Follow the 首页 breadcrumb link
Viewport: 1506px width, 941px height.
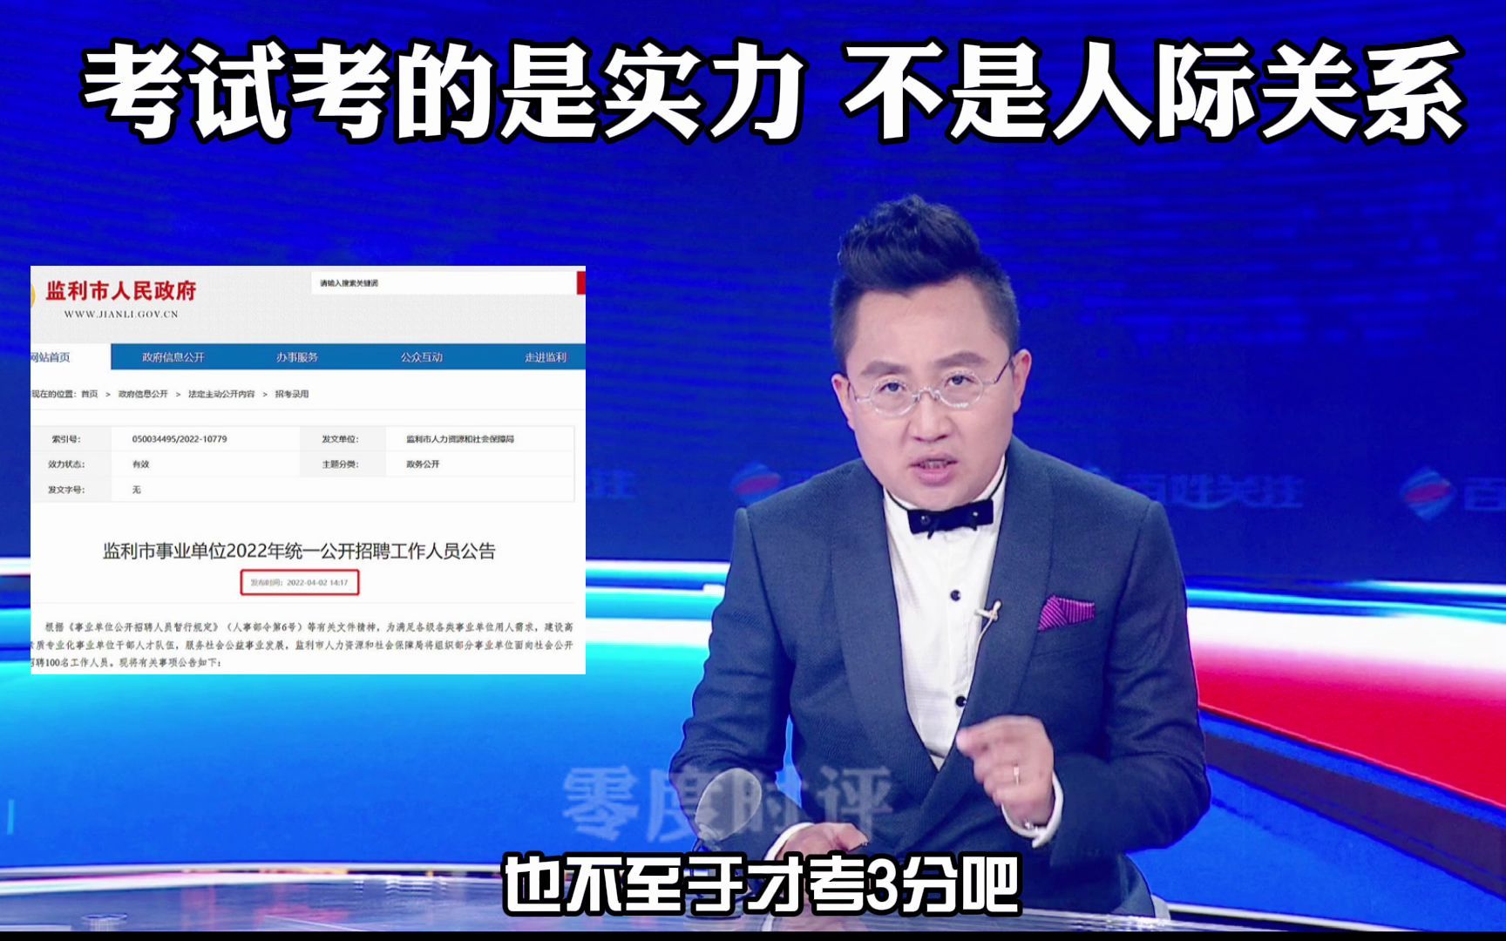tap(90, 394)
